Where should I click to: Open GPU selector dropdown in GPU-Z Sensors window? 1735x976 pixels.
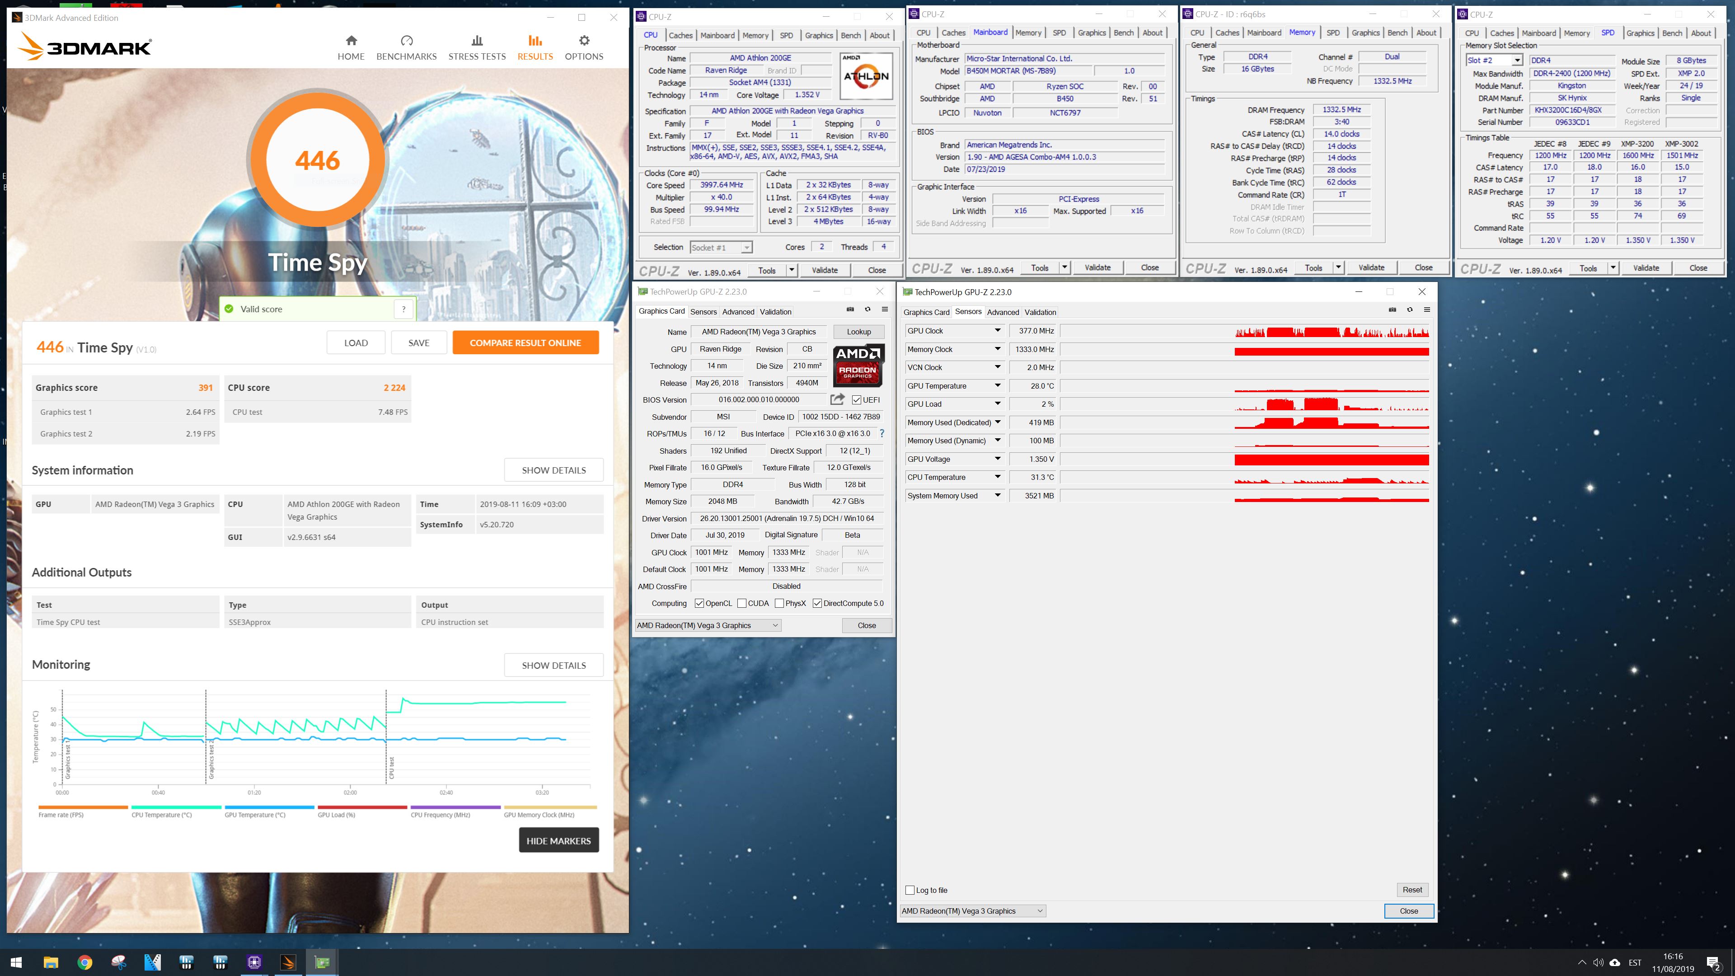[x=973, y=910]
